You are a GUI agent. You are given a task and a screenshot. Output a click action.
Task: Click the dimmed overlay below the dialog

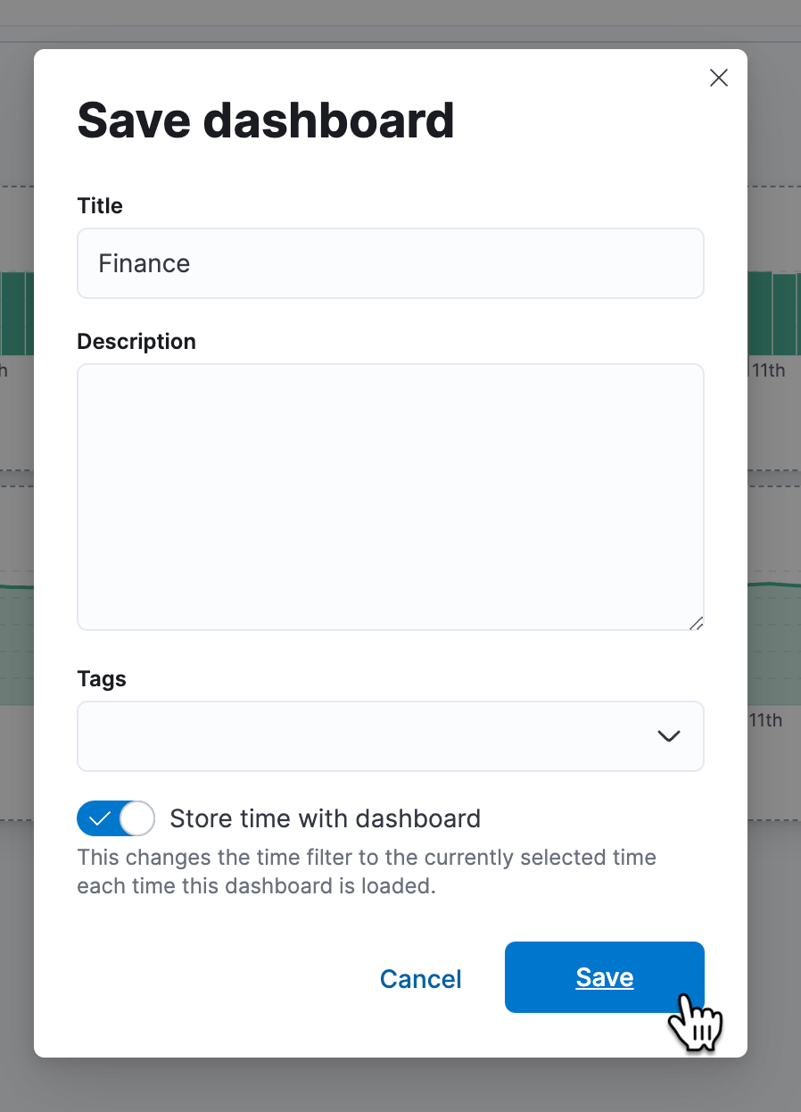click(400, 1086)
